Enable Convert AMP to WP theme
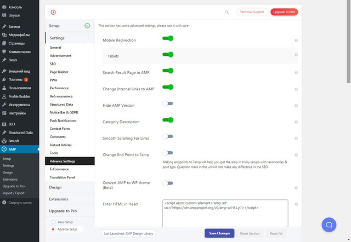Screen dimensions: 351x242 [x=168, y=183]
